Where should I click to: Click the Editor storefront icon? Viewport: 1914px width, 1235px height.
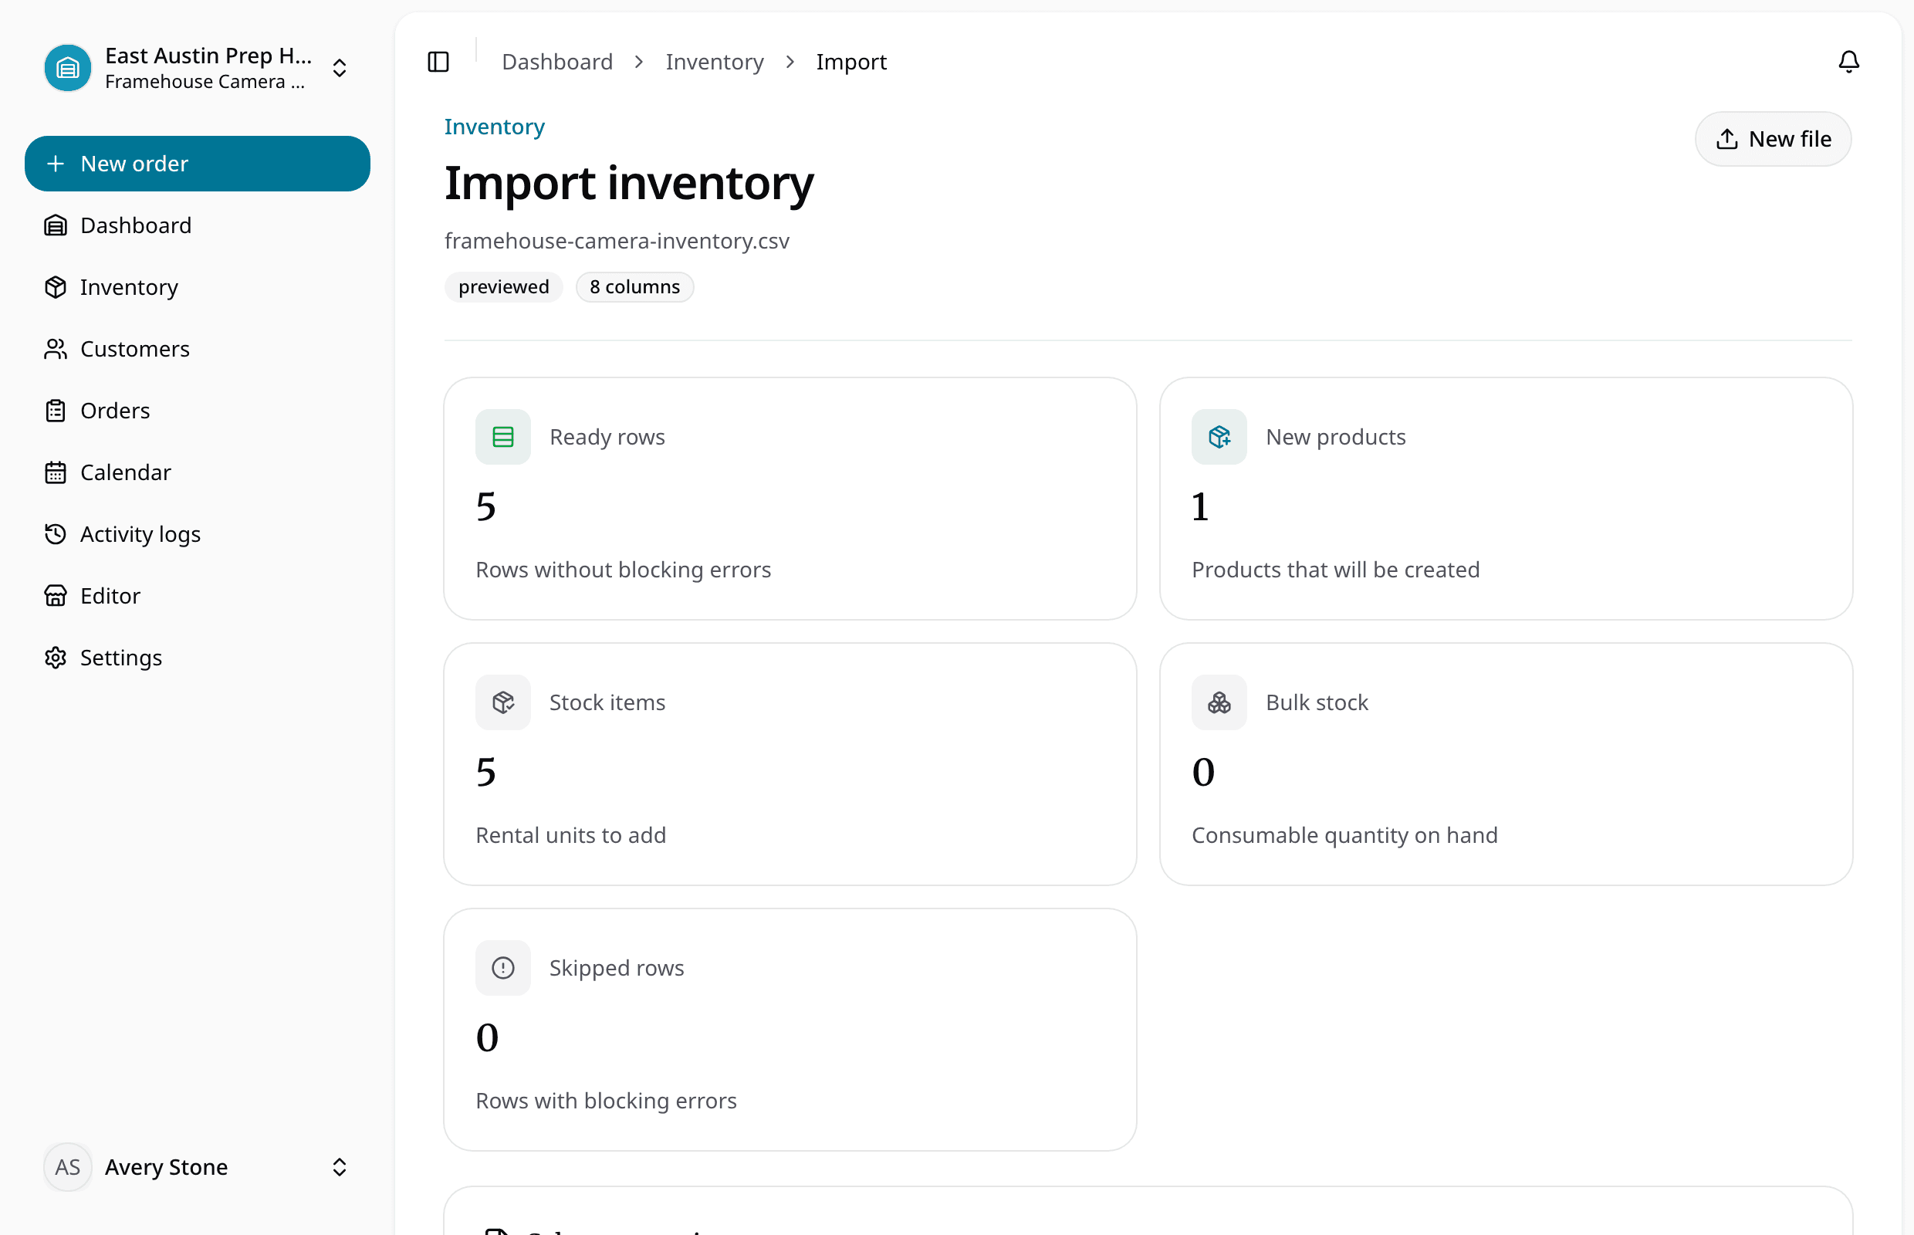56,596
